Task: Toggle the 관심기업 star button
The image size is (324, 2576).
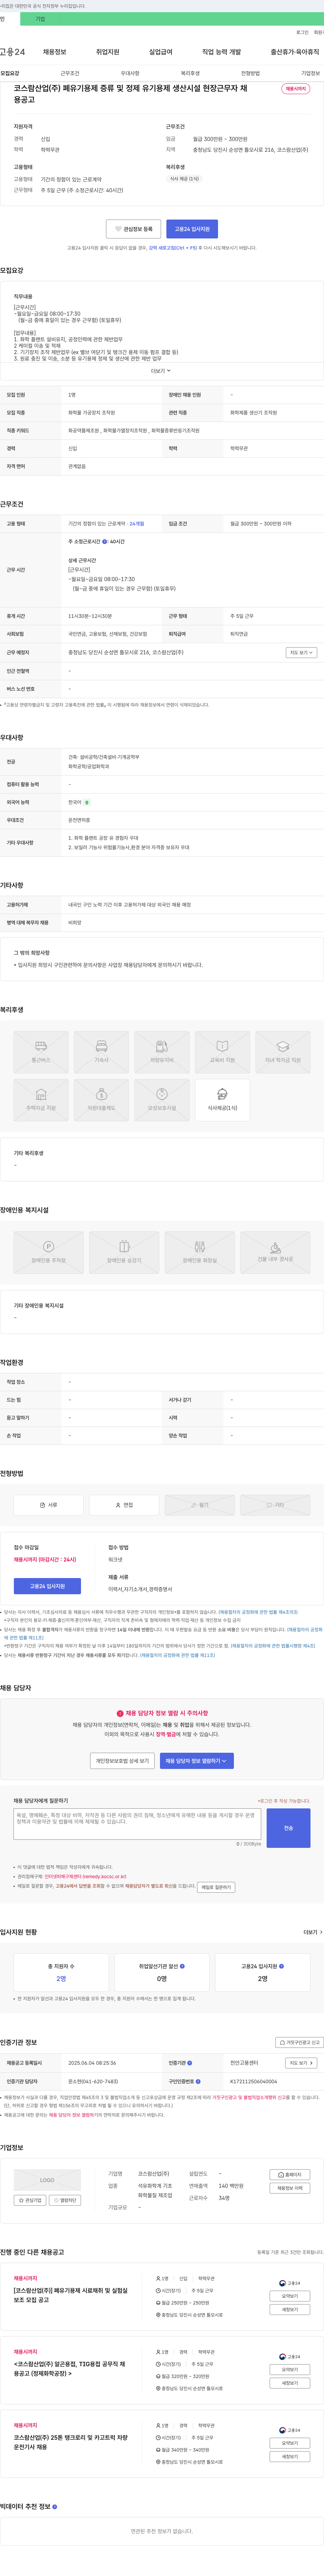Action: pos(30,2200)
